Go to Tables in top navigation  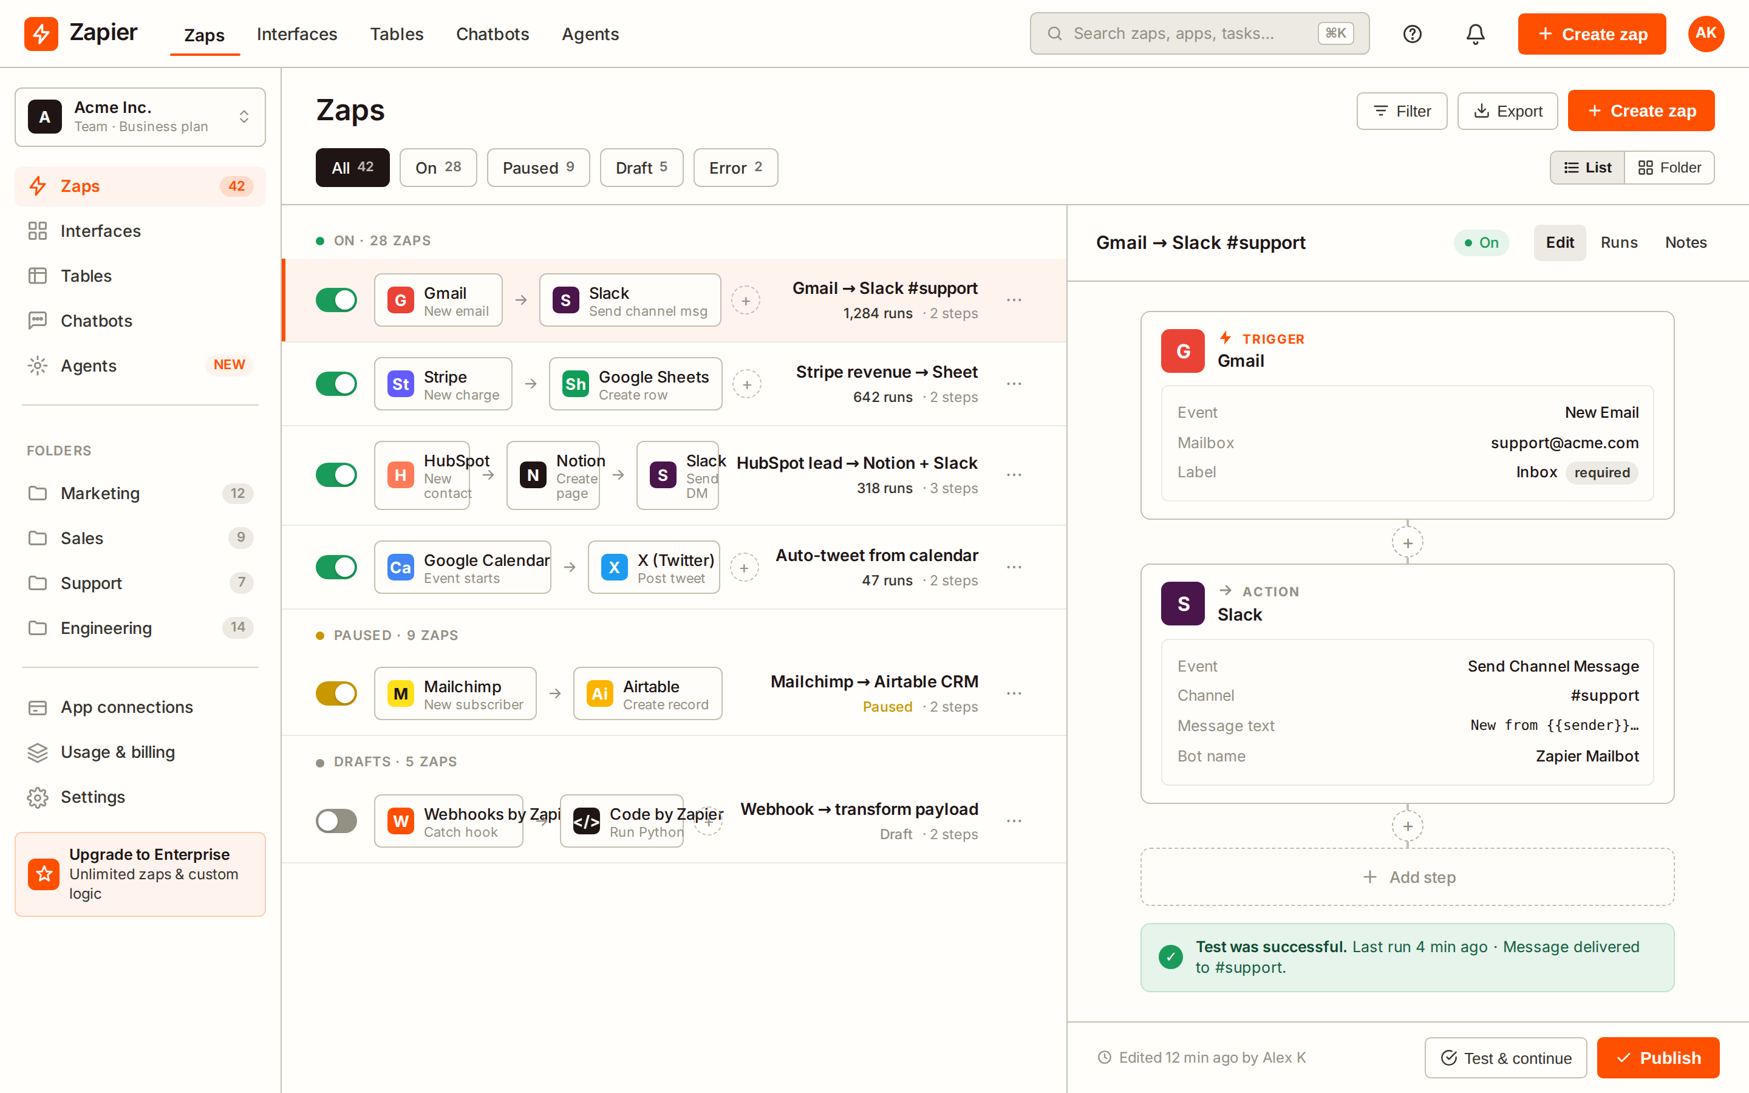point(396,34)
